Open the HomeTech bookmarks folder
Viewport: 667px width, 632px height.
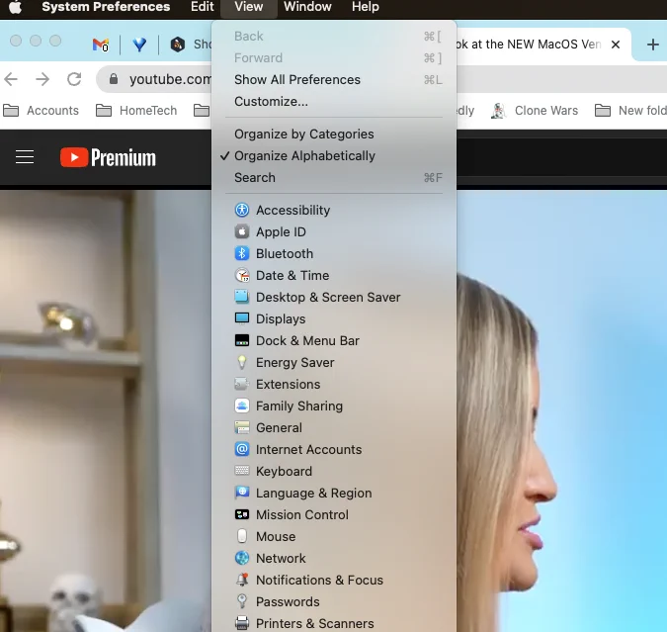(136, 111)
